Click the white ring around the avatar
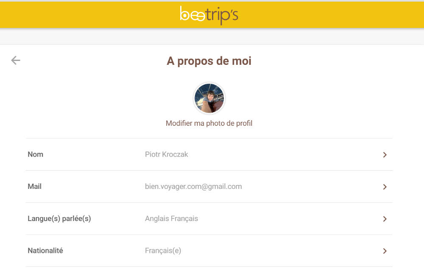The height and width of the screenshot is (271, 424). click(209, 83)
